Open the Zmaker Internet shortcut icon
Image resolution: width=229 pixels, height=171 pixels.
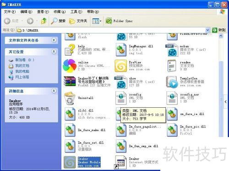pos(120,162)
